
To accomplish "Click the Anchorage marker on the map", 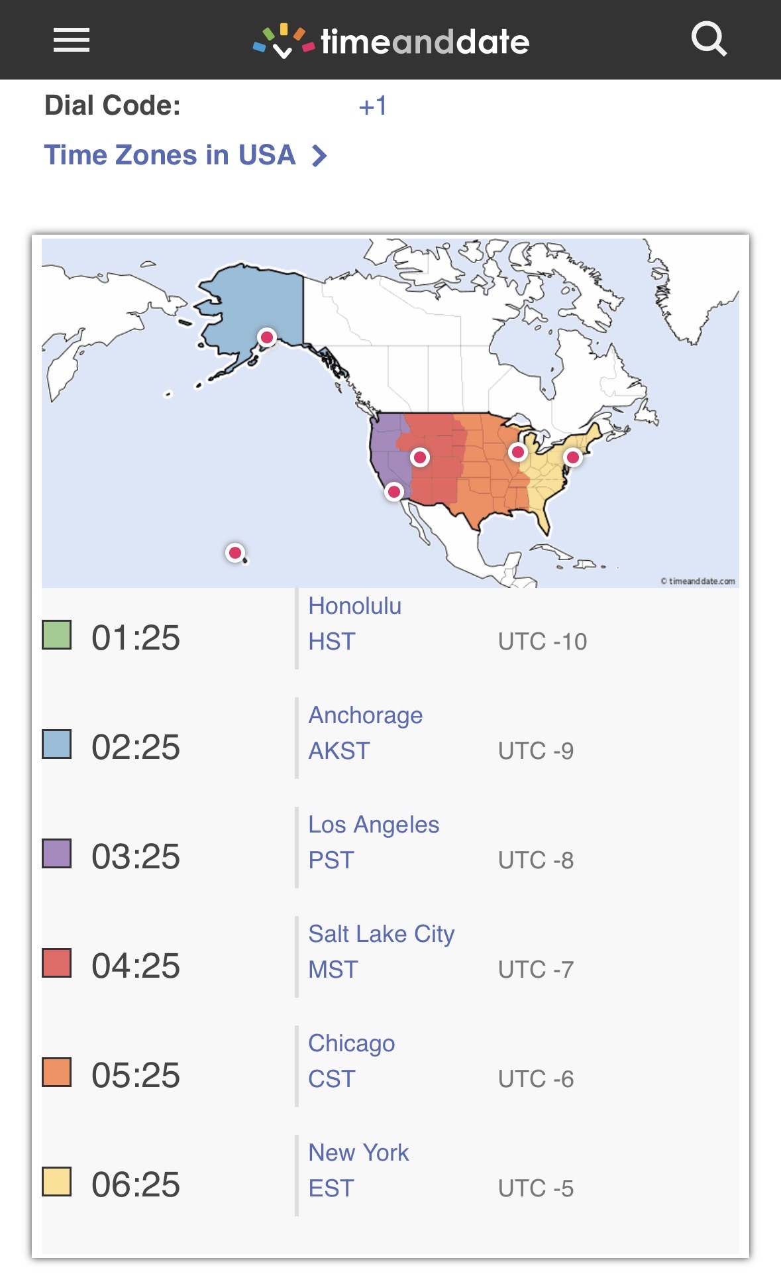I will pos(267,337).
